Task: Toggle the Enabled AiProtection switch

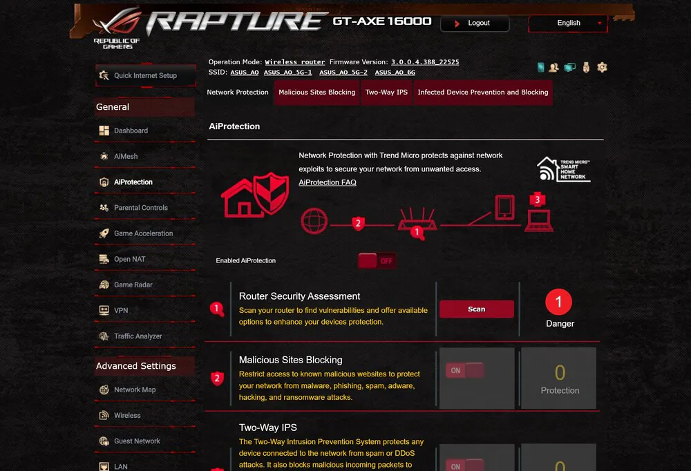Action: click(x=377, y=261)
